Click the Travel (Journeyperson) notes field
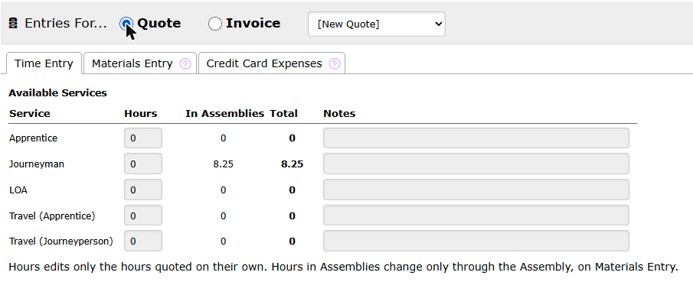693x282 pixels. (x=476, y=241)
